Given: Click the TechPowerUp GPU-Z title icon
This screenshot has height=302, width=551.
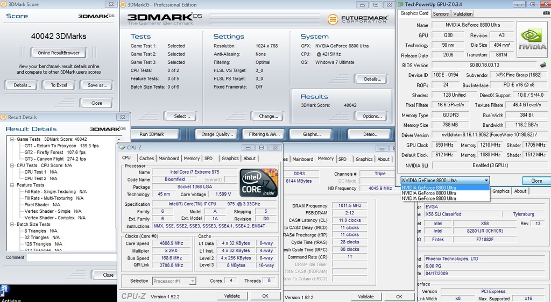Looking at the screenshot, I should tap(400, 4).
